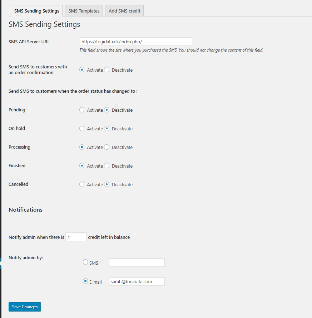Screen dimensions: 312x318
Task: Activate SMS for On hold status
Action: pos(82,129)
